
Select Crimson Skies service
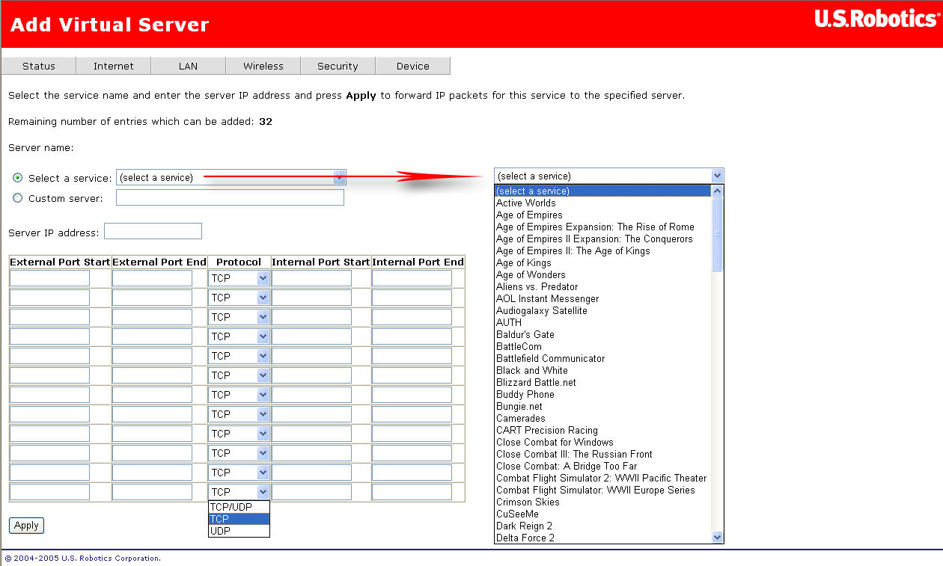click(603, 502)
